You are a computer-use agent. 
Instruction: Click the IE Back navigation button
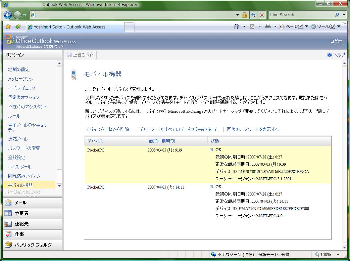pyautogui.click(x=8, y=15)
